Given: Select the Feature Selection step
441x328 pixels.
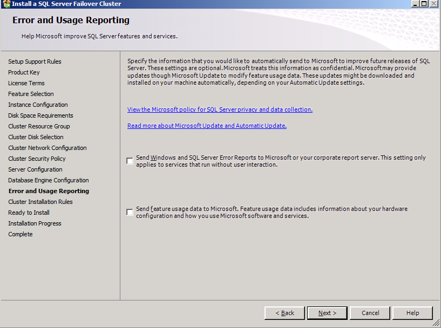Looking at the screenshot, I should tap(31, 94).
